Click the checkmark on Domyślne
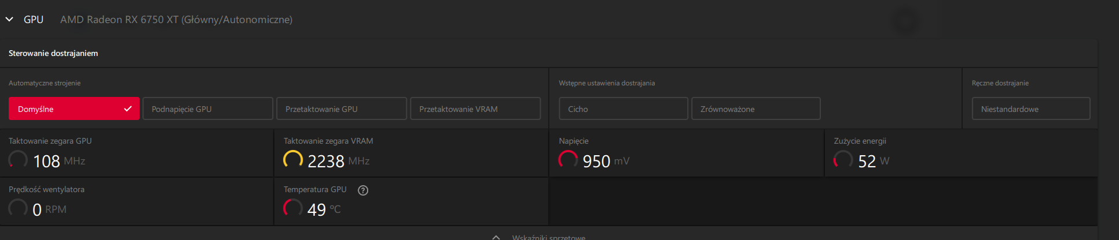Image resolution: width=1119 pixels, height=240 pixels. pyautogui.click(x=128, y=109)
